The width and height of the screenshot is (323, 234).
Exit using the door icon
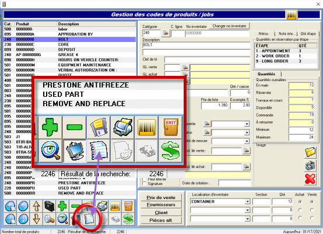tap(128, 206)
